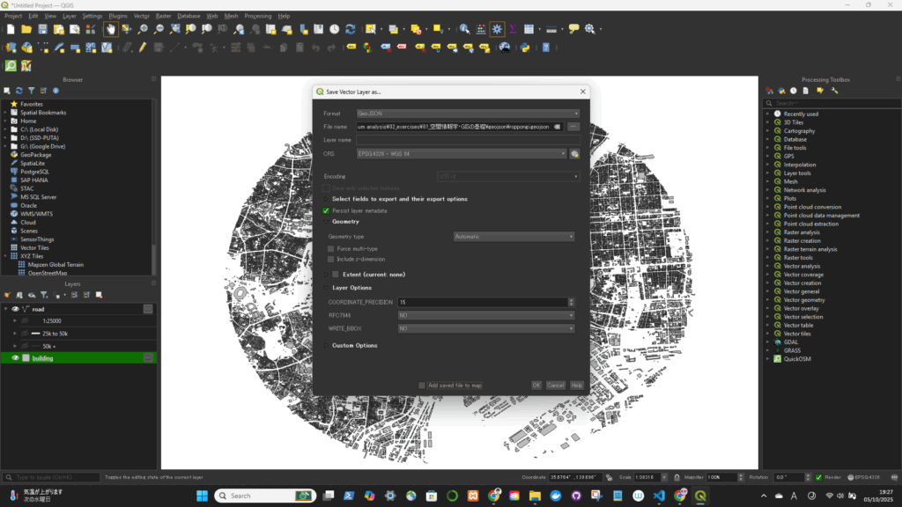Open the Python console icon
The image size is (902, 507).
(524, 48)
